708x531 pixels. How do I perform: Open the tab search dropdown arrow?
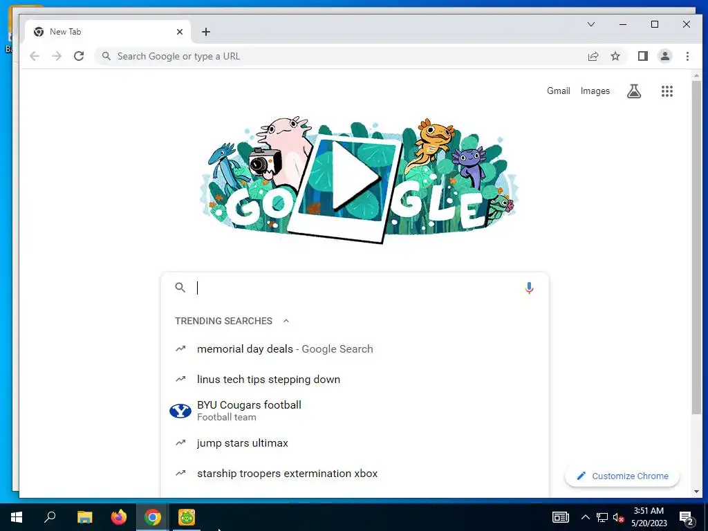point(591,24)
